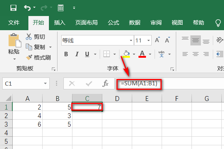Click the decrease indent icon
This screenshot has width=224, height=149.
point(220,54)
